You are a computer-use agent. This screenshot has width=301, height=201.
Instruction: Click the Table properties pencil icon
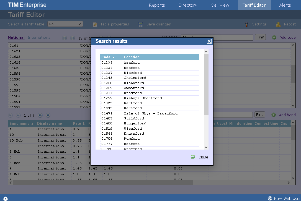95,24
